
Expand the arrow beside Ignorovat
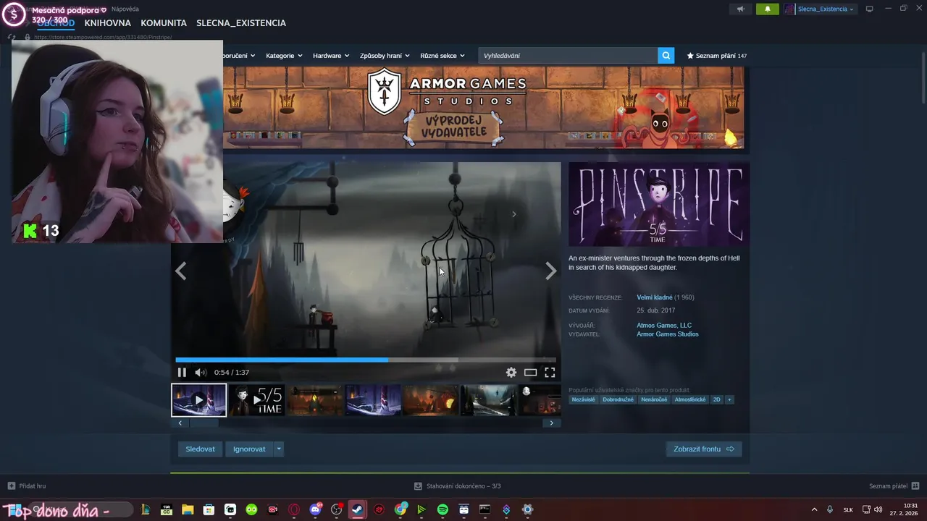coord(279,449)
